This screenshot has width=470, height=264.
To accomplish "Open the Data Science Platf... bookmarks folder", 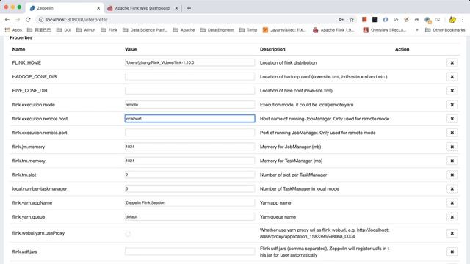I will [x=145, y=30].
